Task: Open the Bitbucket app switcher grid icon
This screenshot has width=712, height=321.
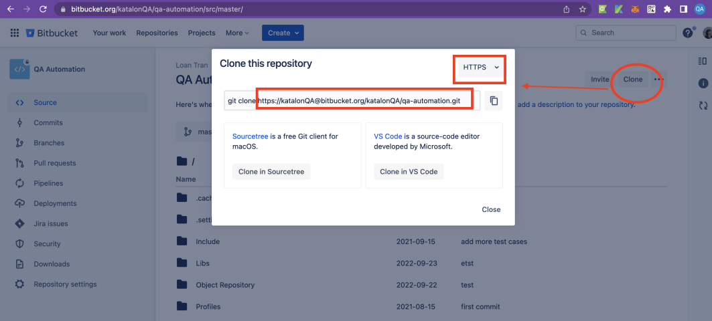Action: [15, 33]
